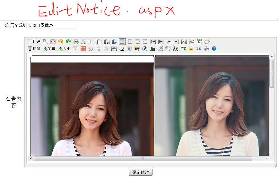Image resolution: width=279 pixels, height=177 pixels.
Task: Paste from Word icon
Action: pyautogui.click(x=114, y=42)
